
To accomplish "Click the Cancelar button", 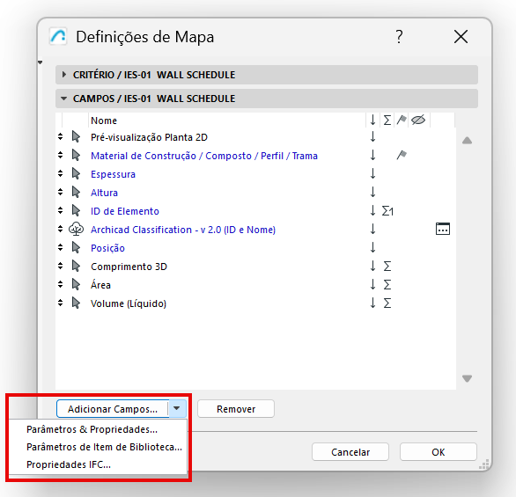I will (350, 452).
